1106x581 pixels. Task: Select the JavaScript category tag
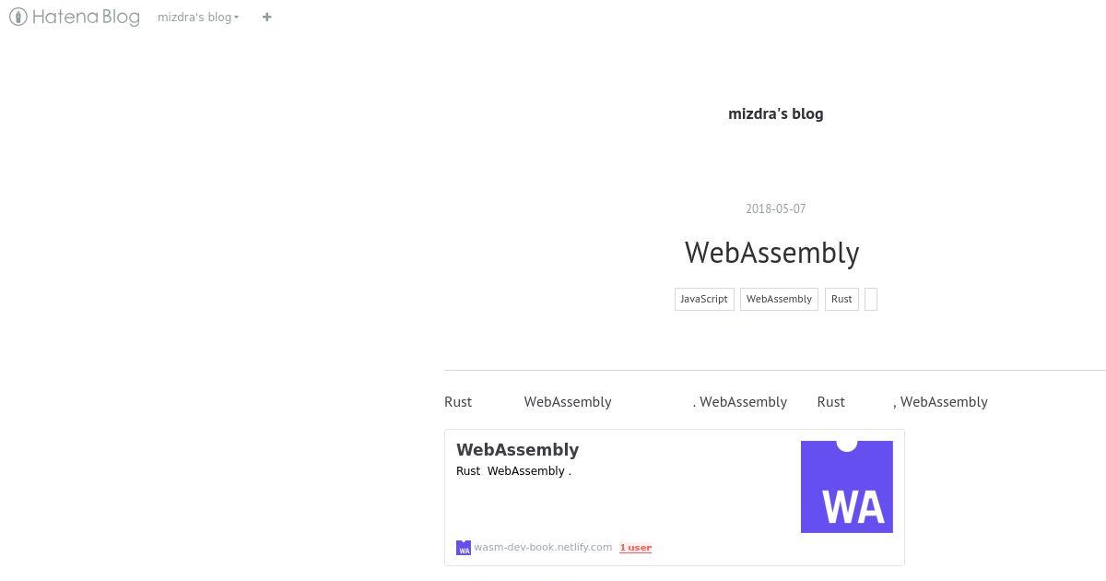click(704, 299)
